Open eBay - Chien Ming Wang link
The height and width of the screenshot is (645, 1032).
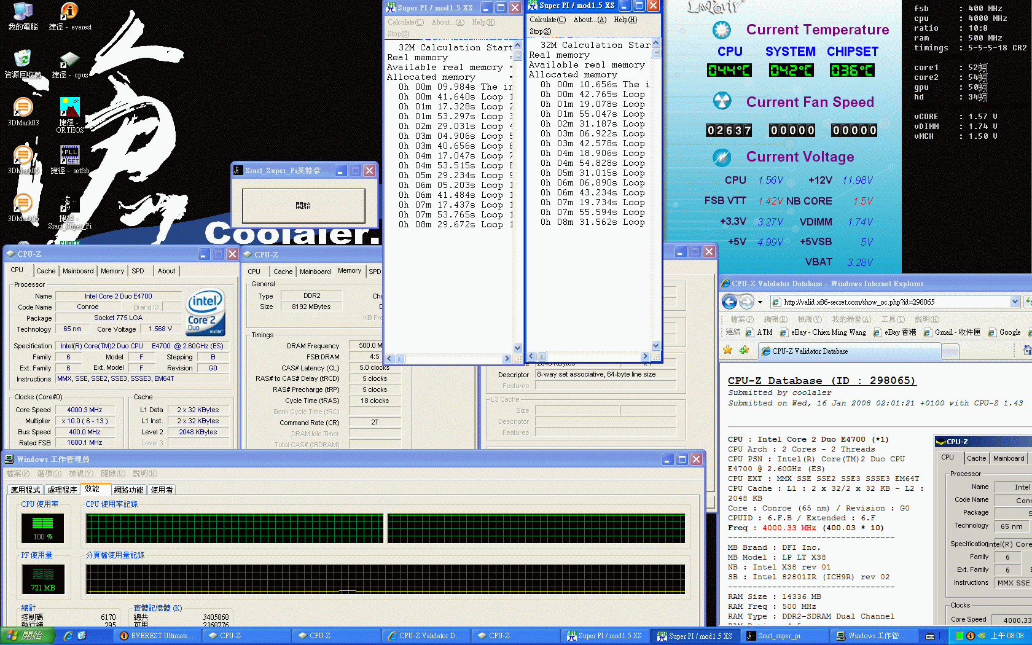[x=823, y=332]
